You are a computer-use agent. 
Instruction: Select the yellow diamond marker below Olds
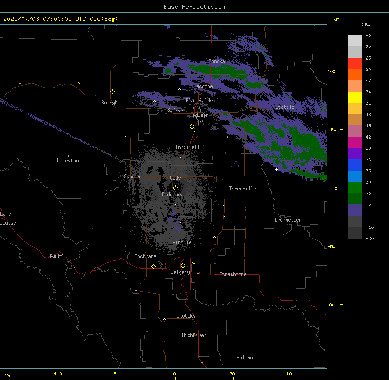(x=175, y=188)
